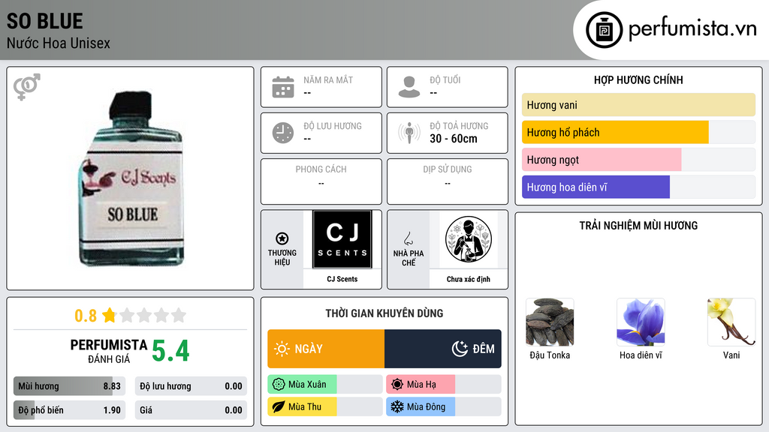Click the filled gold rating star
This screenshot has height=432, width=769.
pos(110,315)
